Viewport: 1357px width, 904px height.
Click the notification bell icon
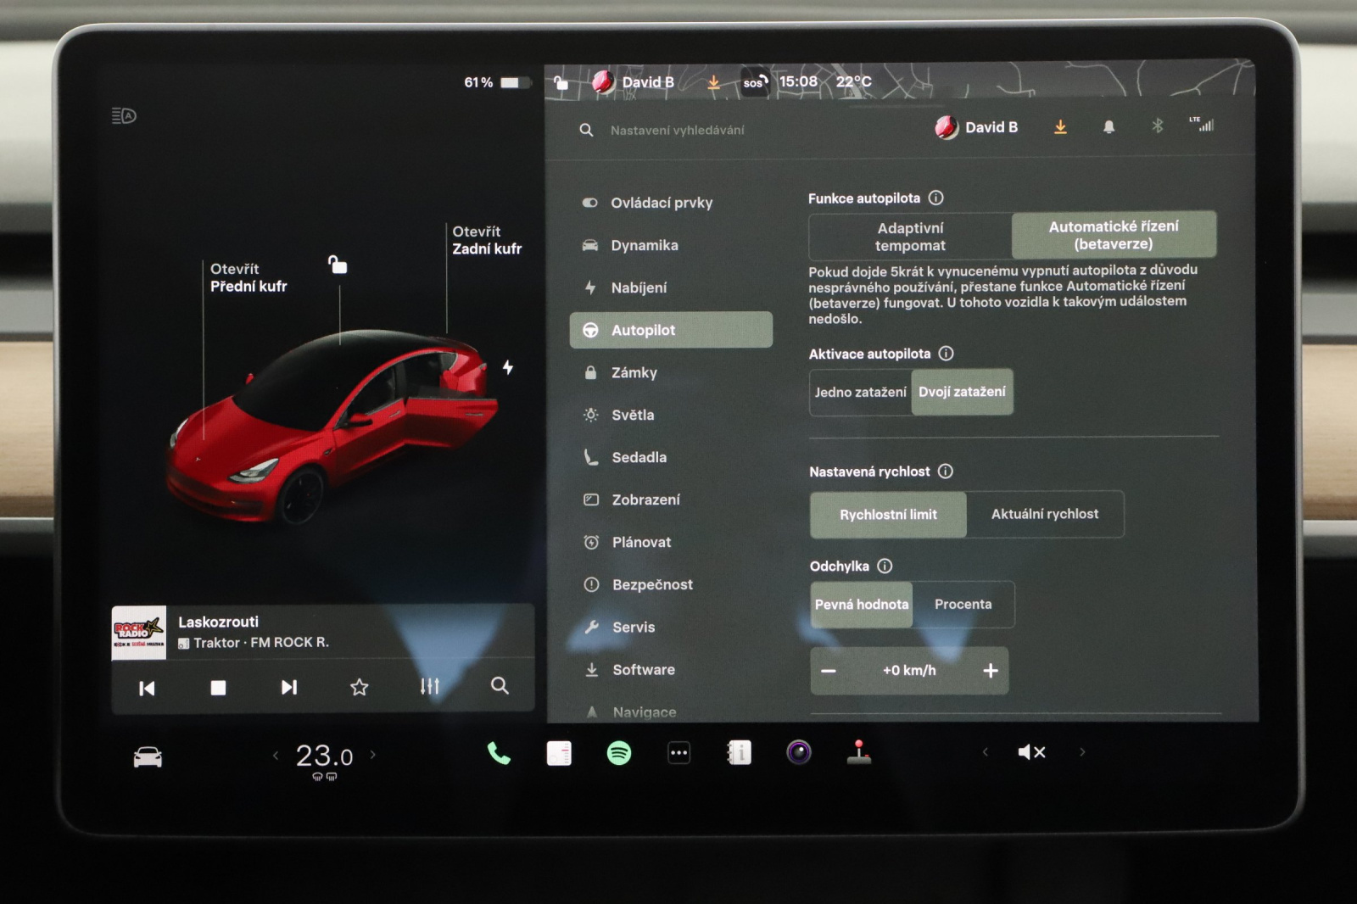click(1108, 127)
